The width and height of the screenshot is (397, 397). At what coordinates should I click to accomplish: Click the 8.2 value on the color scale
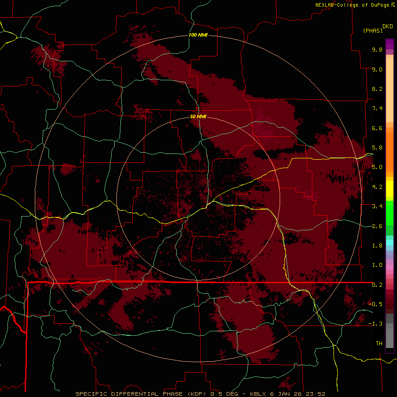coord(377,89)
